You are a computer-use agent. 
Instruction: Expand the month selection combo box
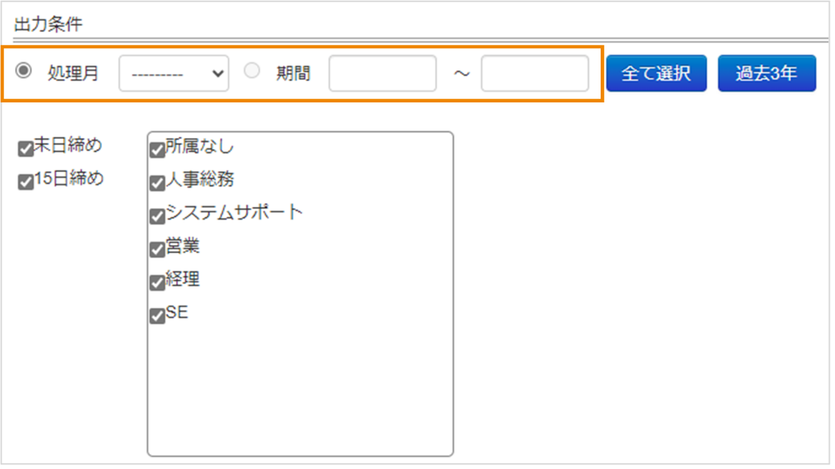coord(174,72)
